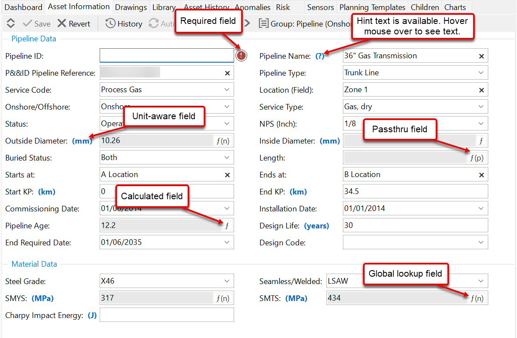Click the Start KP input field
The height and width of the screenshot is (338, 517).
click(x=167, y=191)
